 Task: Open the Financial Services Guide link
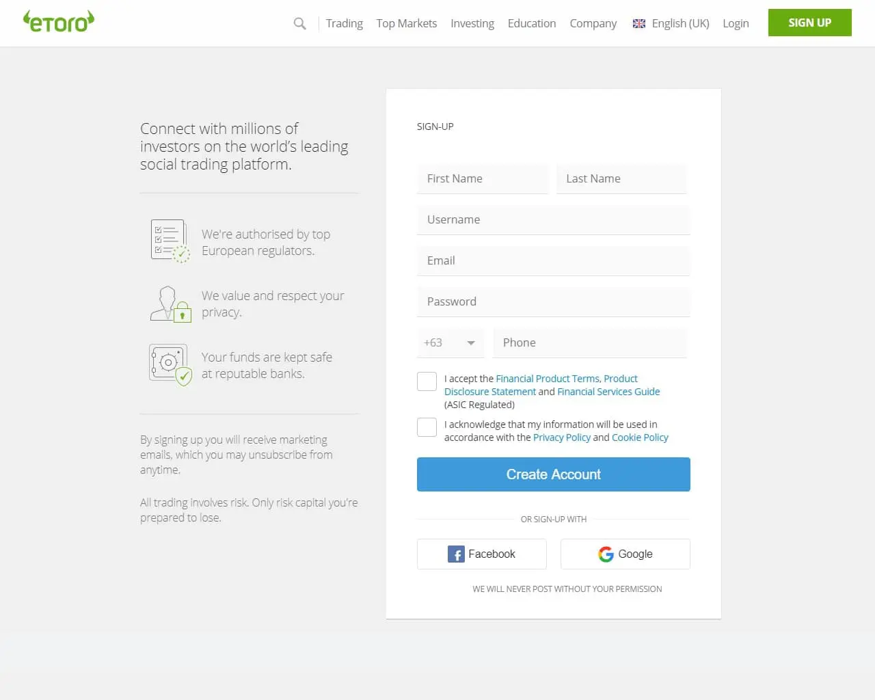coord(608,391)
